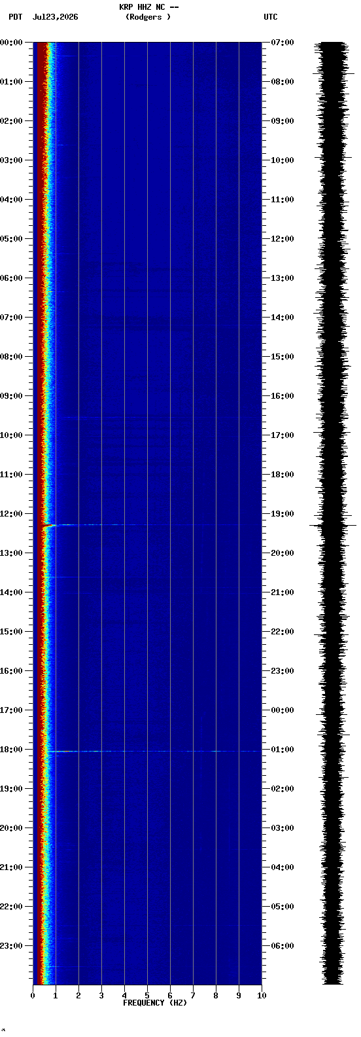Click the UTC '07:00' time label
The image size is (361, 1037).
point(283,43)
